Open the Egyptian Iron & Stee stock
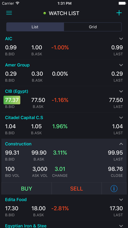 [26, 226]
